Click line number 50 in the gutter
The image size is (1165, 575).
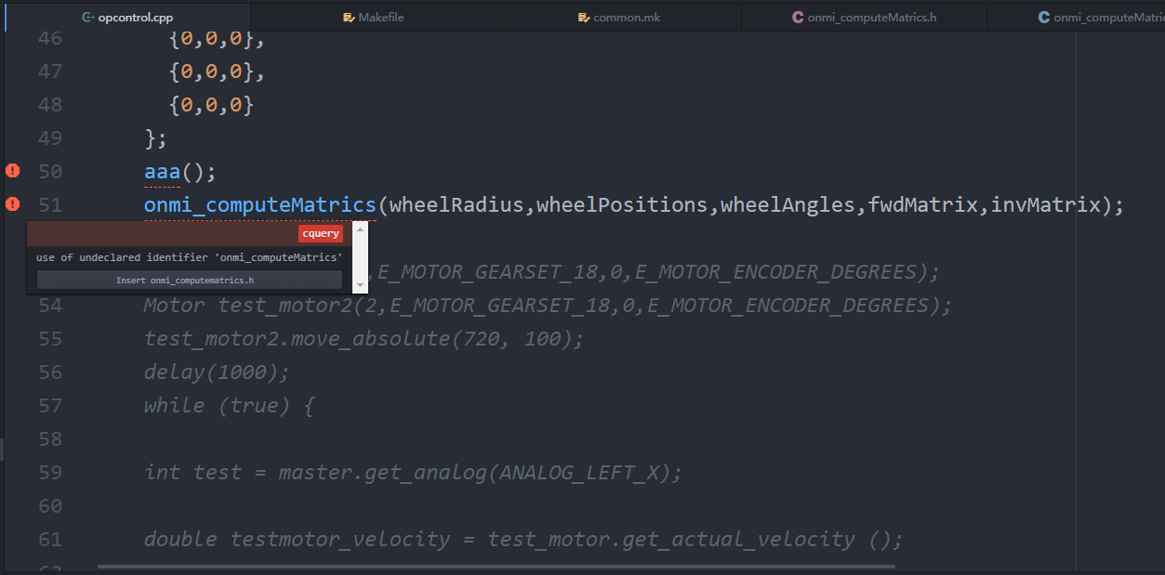(51, 172)
